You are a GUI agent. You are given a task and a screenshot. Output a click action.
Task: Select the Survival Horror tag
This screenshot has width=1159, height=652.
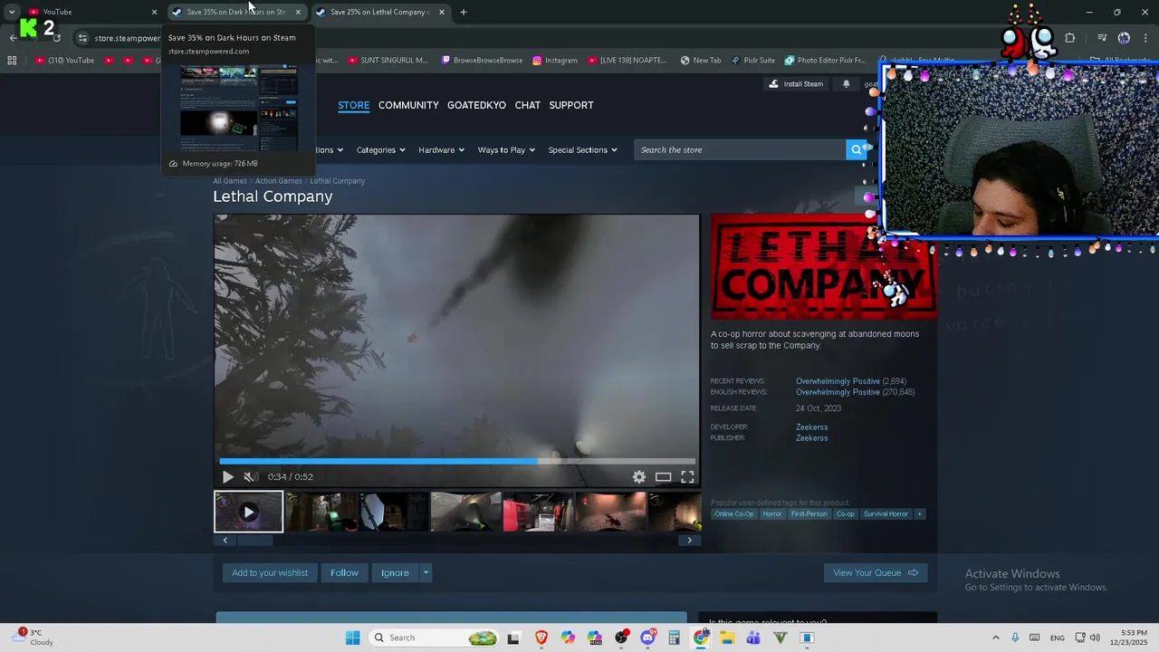pyautogui.click(x=886, y=514)
